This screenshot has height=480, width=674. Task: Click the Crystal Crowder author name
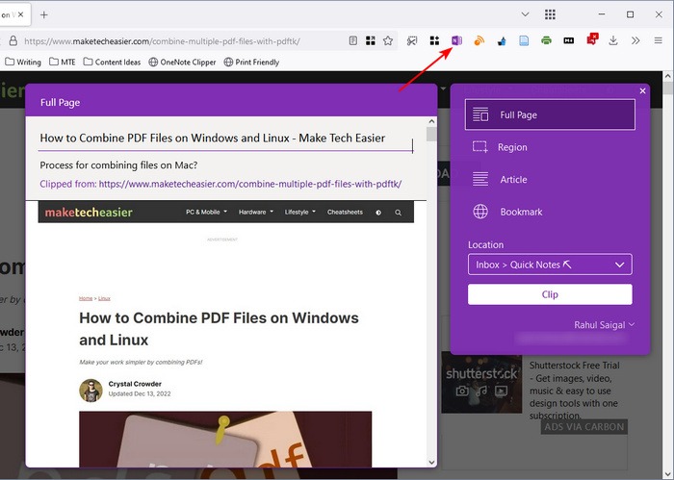[135, 384]
